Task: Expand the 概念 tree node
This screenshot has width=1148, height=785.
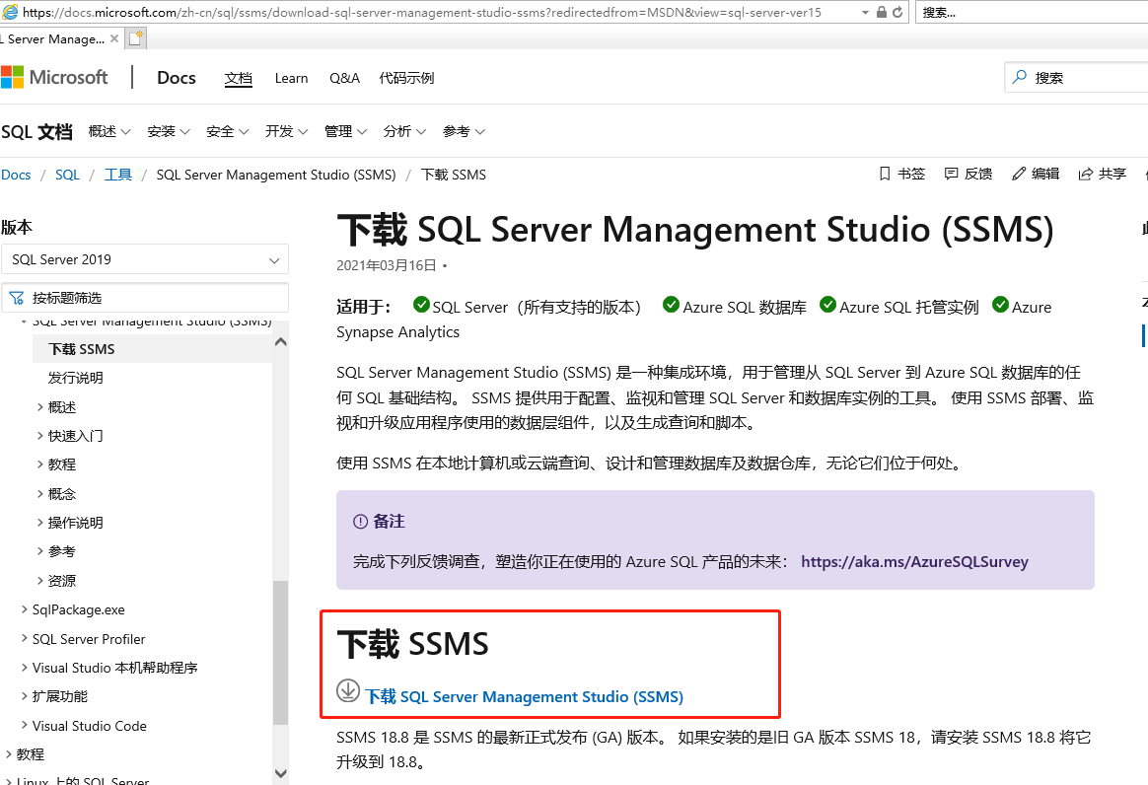Action: pos(40,493)
